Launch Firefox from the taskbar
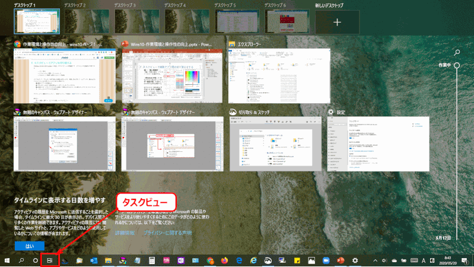Viewport: 474px width, 267px height. click(224, 260)
